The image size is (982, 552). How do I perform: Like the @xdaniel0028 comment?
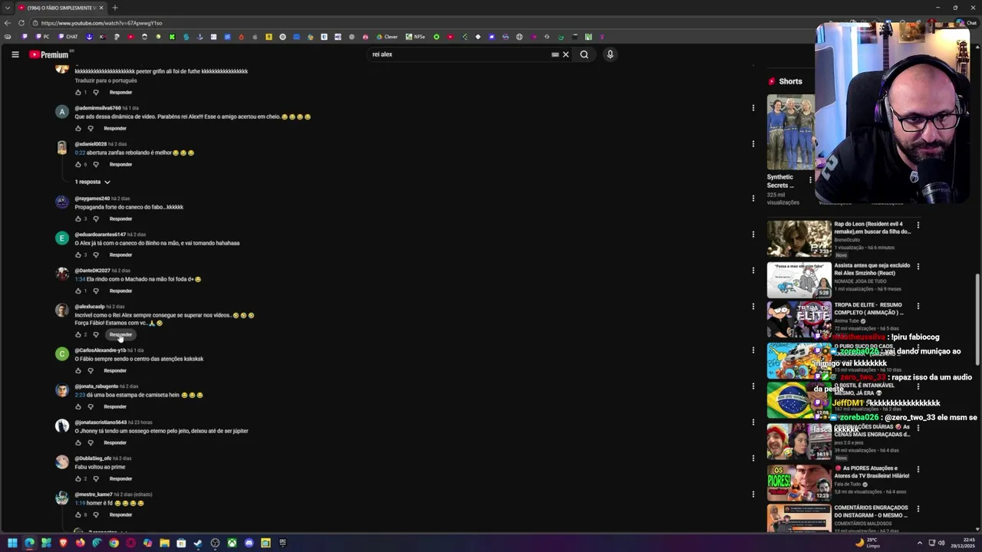pyautogui.click(x=78, y=164)
